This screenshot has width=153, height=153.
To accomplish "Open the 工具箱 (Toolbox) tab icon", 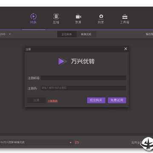I will 125,17.
